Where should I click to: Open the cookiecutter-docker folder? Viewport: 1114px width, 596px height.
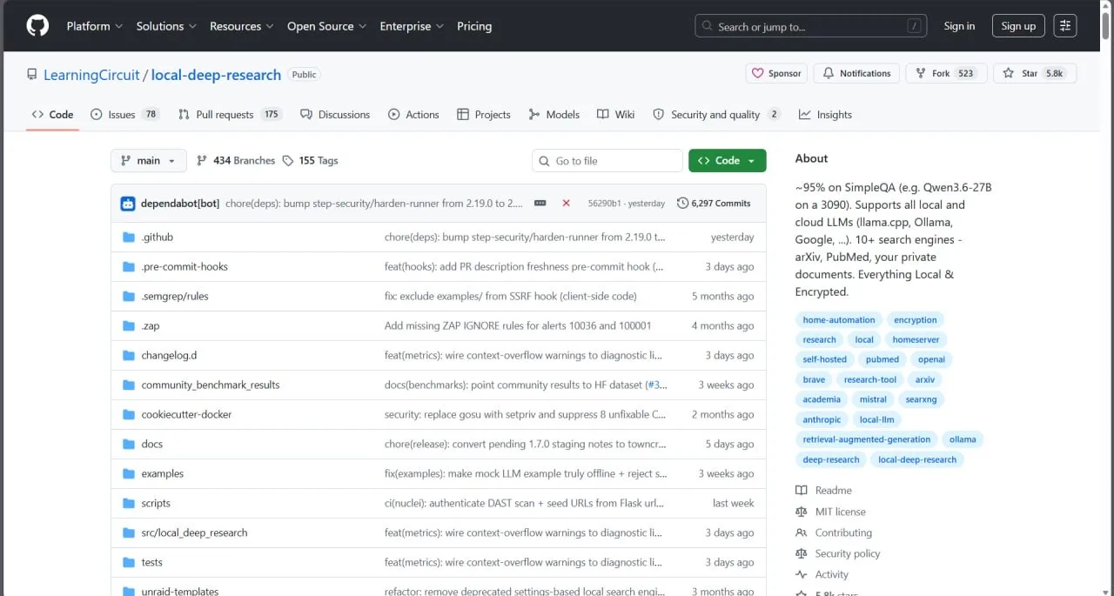click(x=186, y=414)
